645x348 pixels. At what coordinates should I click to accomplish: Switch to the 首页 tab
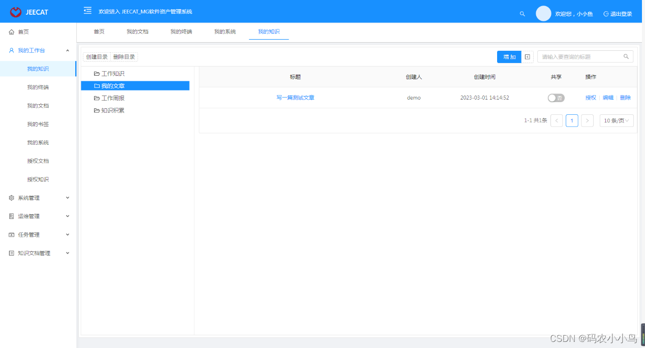coord(99,31)
